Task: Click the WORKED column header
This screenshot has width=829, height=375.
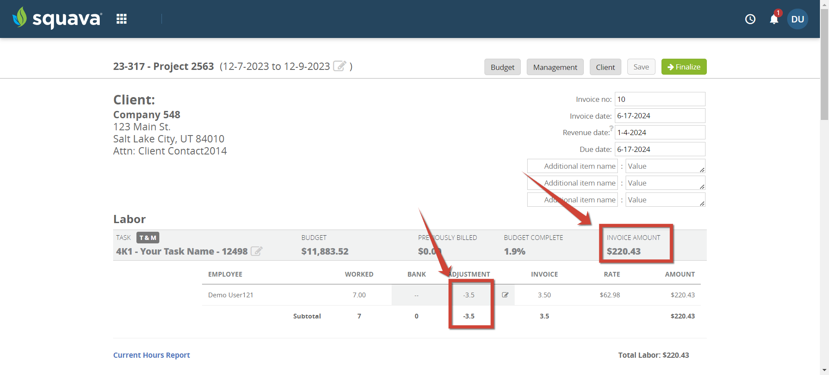Action: point(359,274)
